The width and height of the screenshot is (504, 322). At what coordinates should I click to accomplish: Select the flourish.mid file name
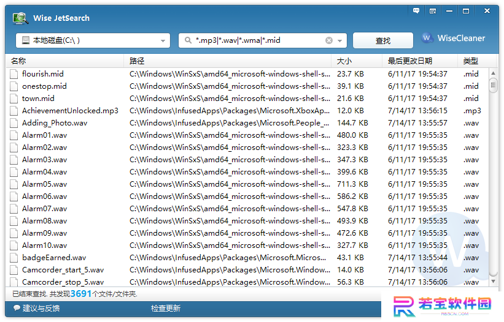tap(43, 74)
